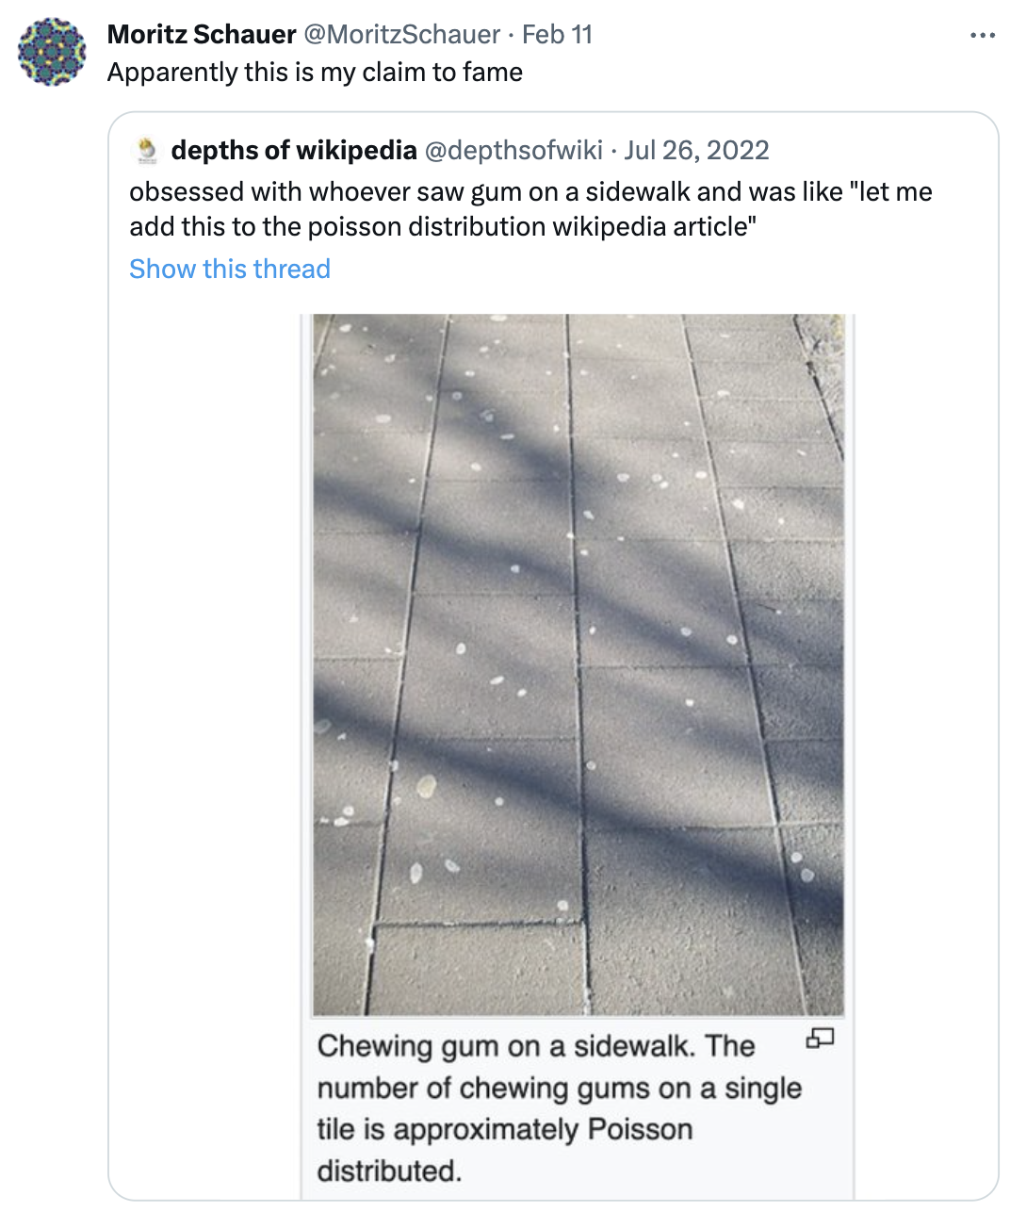Click the "Apparently this is my claim to fame" text
The image size is (1010, 1212).
[x=315, y=73]
